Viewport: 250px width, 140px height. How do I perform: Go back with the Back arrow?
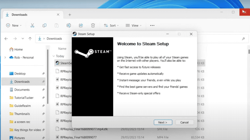[6, 38]
